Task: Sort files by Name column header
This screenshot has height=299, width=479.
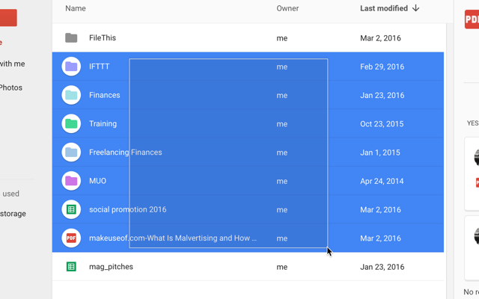Action: pos(76,8)
